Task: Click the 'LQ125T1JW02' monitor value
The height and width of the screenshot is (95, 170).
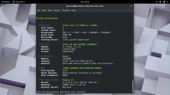Action: 69,49
